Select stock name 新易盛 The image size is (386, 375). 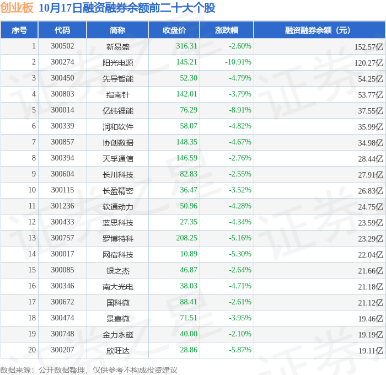click(117, 47)
